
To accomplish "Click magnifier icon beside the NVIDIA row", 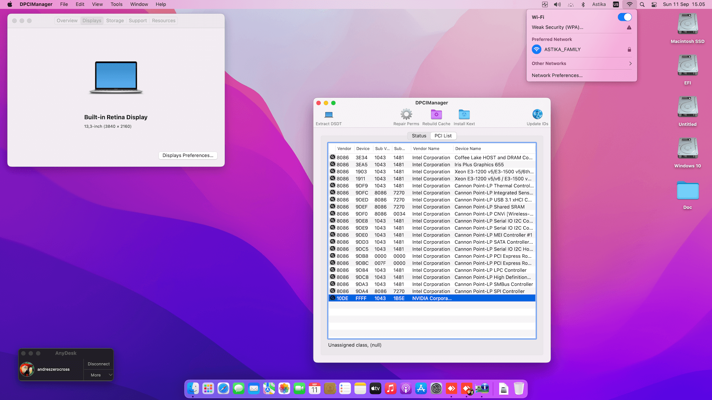I will 333,298.
